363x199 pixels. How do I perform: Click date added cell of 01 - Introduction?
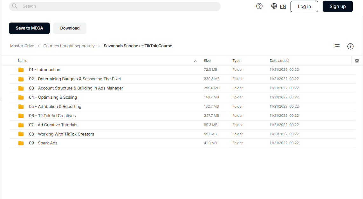[x=284, y=70]
